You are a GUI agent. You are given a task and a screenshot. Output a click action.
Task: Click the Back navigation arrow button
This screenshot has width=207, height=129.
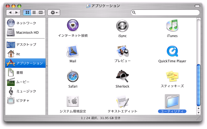click(x=10, y=12)
